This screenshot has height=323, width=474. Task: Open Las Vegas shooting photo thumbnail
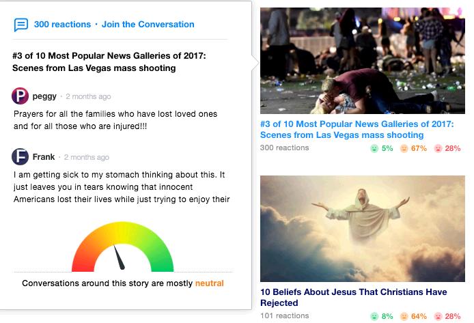[362, 60]
